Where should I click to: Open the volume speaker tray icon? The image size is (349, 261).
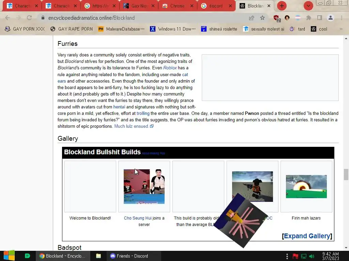click(x=312, y=256)
